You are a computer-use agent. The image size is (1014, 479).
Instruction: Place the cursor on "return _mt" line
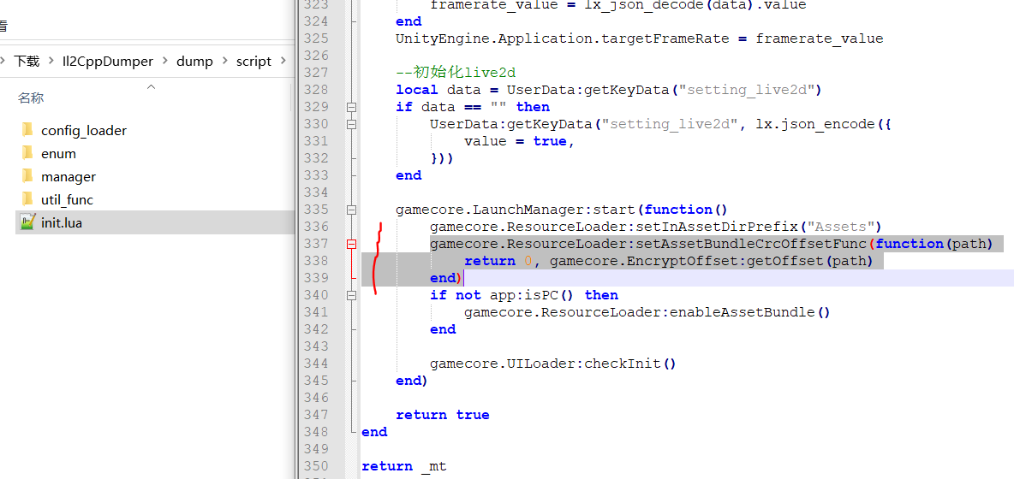[403, 466]
